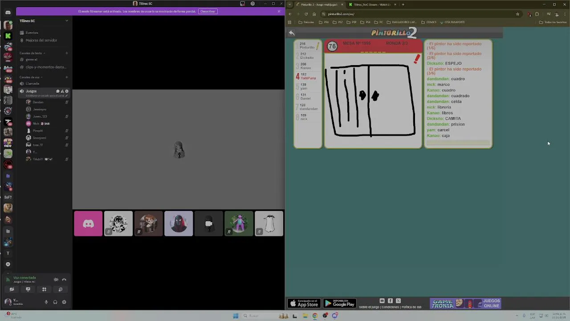570x321 pixels.
Task: Expand Tilines 5C server dropdown
Action: [67, 21]
